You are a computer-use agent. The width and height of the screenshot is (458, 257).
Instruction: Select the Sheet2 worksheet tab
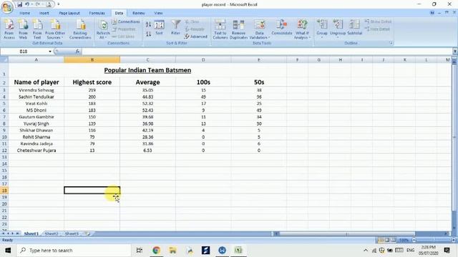coord(52,233)
